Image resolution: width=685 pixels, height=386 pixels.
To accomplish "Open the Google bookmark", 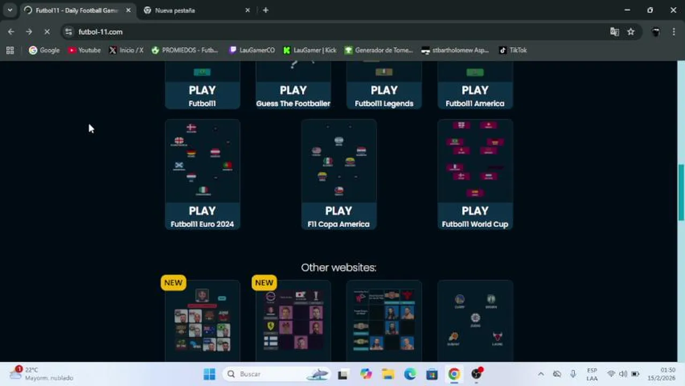I will (x=44, y=50).
